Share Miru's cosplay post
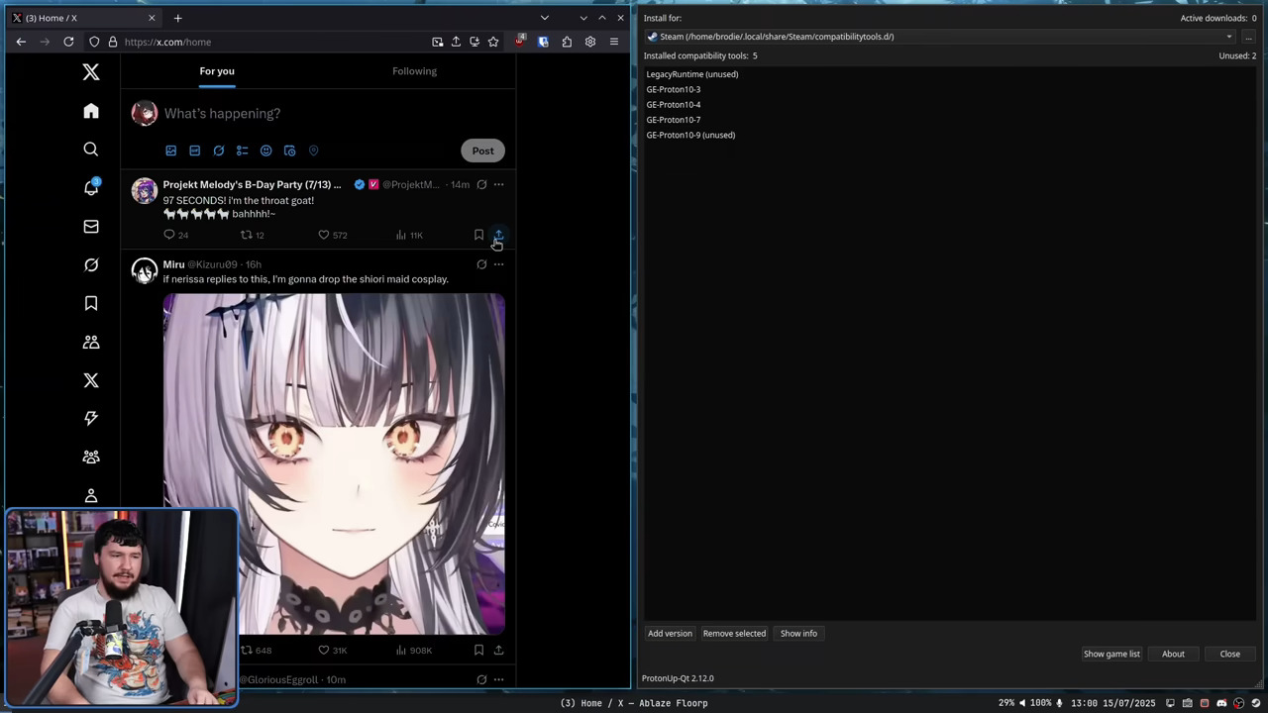This screenshot has height=713, width=1268. pos(498,650)
